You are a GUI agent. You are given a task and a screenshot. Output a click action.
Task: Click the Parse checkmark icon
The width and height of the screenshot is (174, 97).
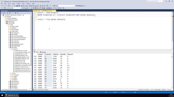(x=32, y=8)
